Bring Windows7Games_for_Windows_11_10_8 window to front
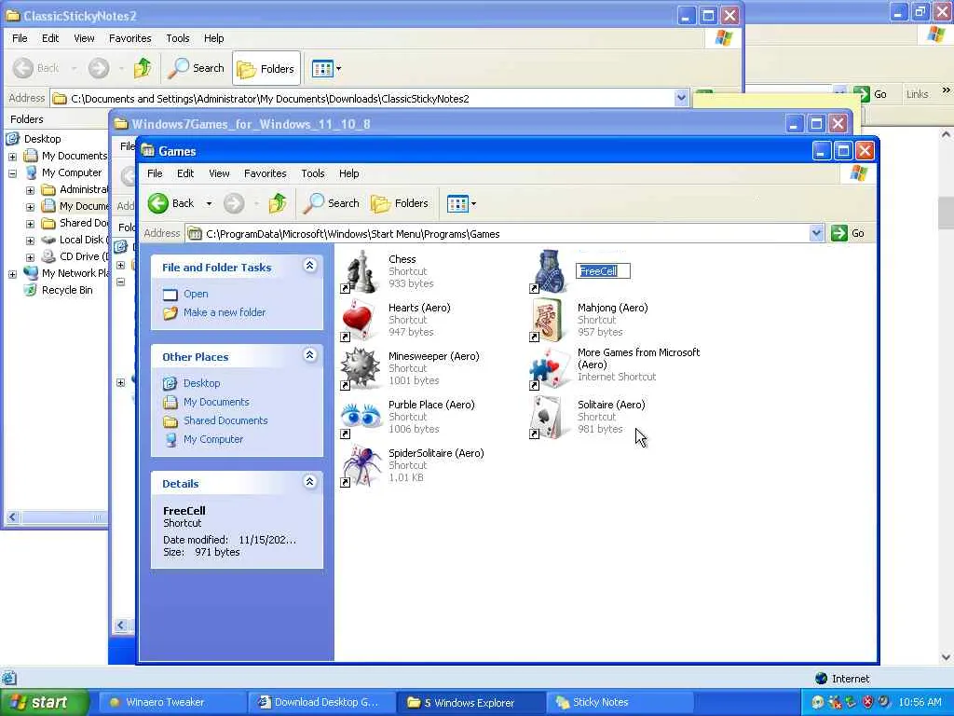 point(450,124)
